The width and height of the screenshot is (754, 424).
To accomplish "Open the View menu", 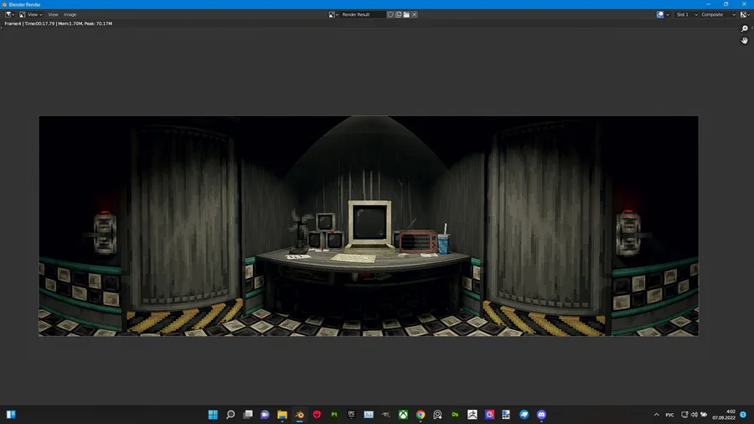I will point(53,14).
